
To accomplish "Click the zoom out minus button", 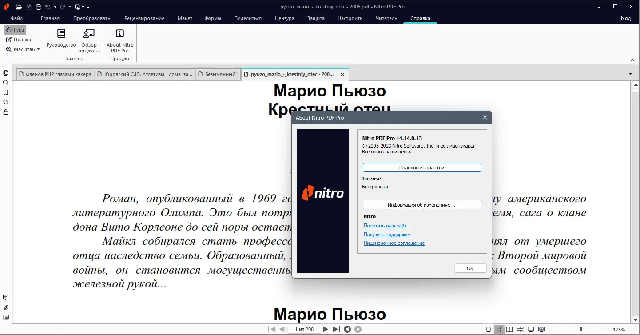I will coord(552,329).
